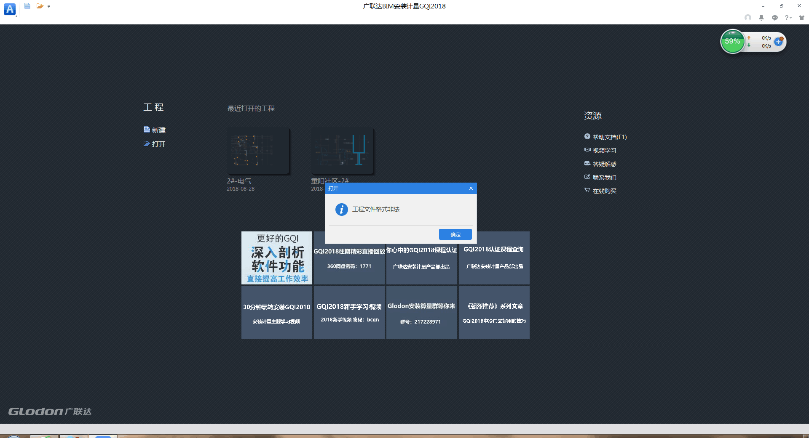The width and height of the screenshot is (809, 438).
Task: Click the 资源 heading
Action: click(x=593, y=116)
